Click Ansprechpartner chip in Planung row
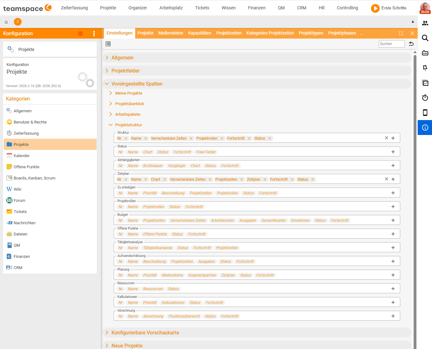The width and height of the screenshot is (432, 349). pyautogui.click(x=202, y=275)
